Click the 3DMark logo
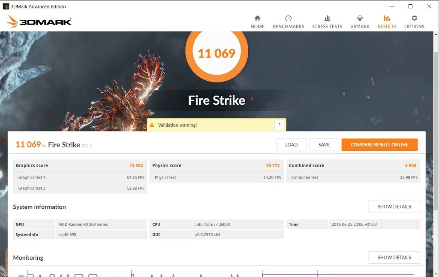This screenshot has width=439, height=277. click(x=39, y=21)
